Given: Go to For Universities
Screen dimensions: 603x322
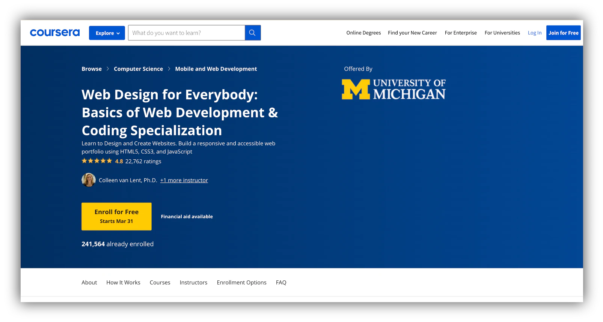Looking at the screenshot, I should coord(502,33).
